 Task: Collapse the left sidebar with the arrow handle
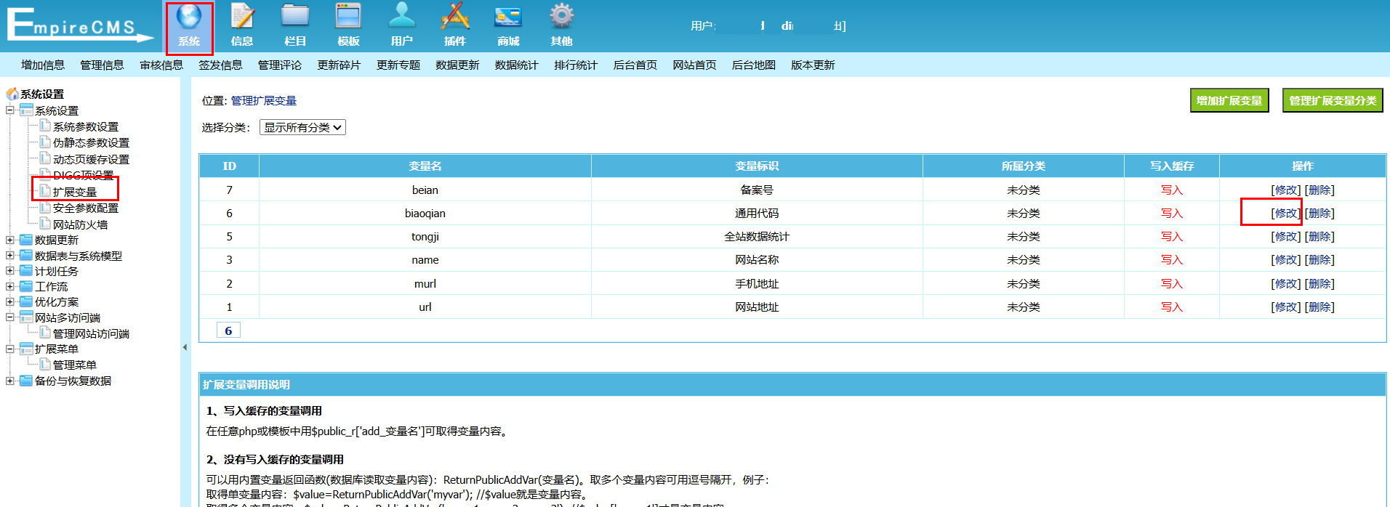185,347
